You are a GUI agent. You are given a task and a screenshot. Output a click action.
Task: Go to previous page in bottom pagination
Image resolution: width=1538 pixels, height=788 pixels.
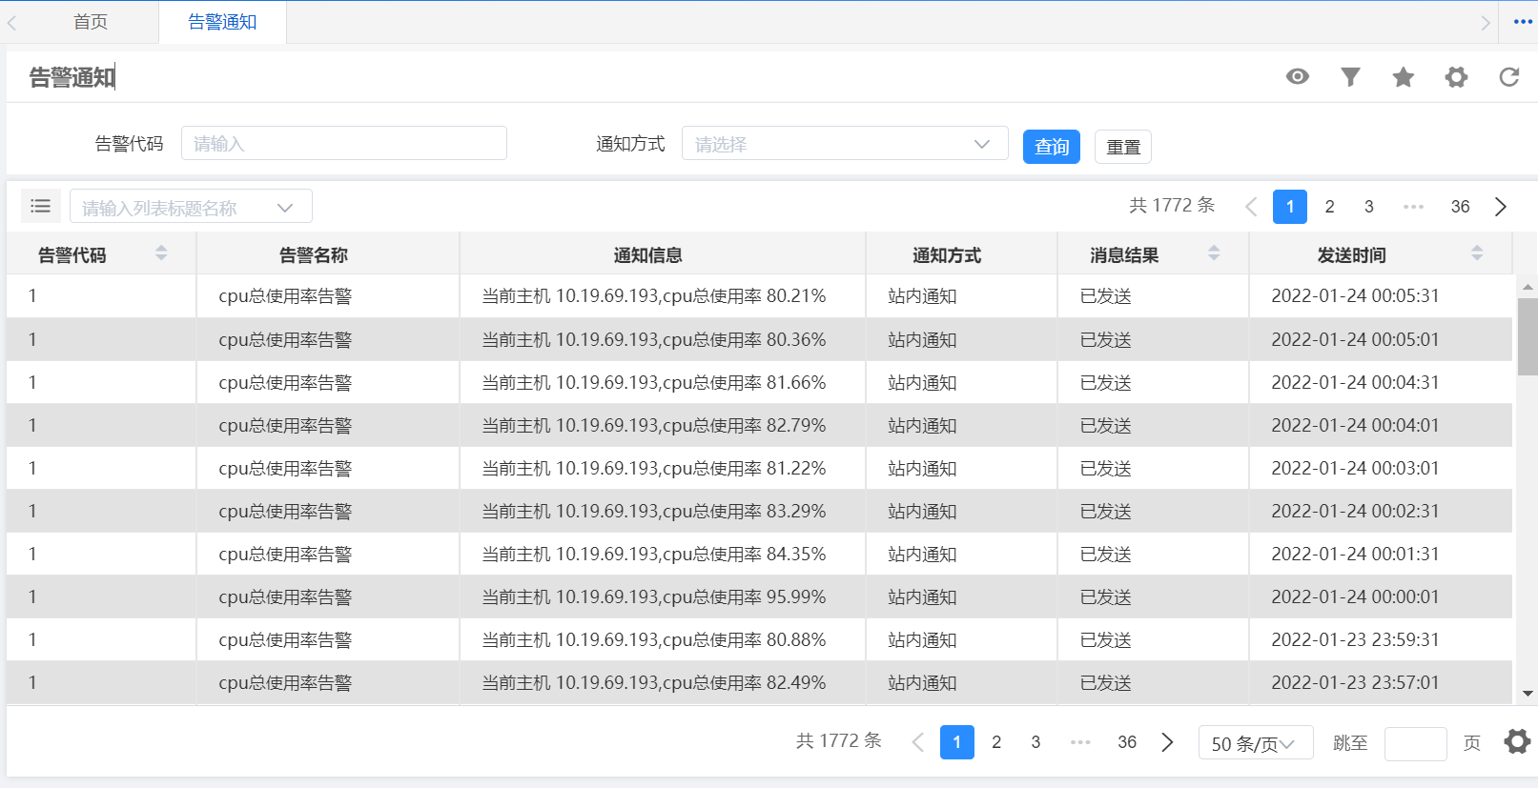click(918, 742)
